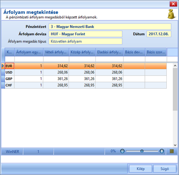Click the zoom slider handle

(x=142, y=151)
